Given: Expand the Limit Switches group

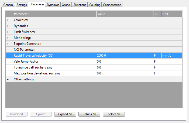Looking at the screenshot, I should click(x=8, y=32).
